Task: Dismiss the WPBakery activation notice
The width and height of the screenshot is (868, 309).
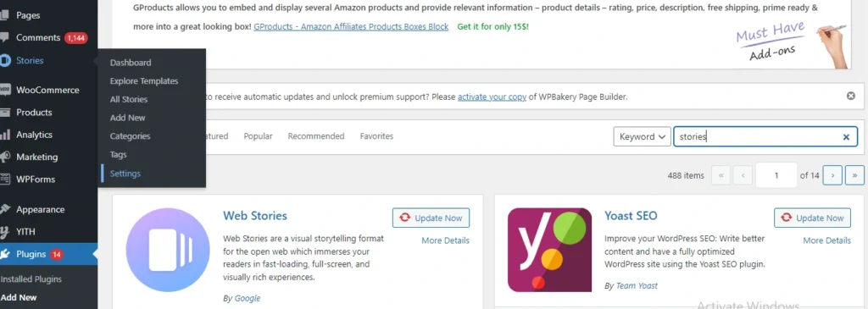Action: tap(851, 97)
